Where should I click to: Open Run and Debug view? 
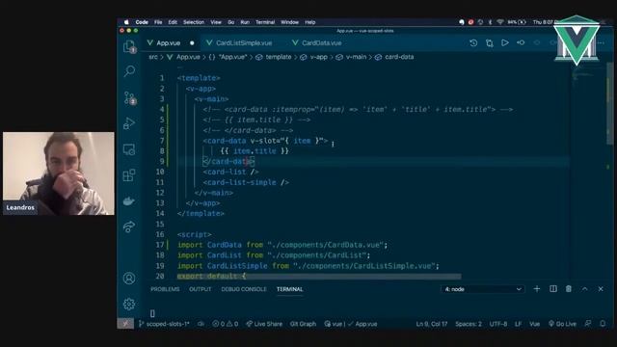point(129,123)
